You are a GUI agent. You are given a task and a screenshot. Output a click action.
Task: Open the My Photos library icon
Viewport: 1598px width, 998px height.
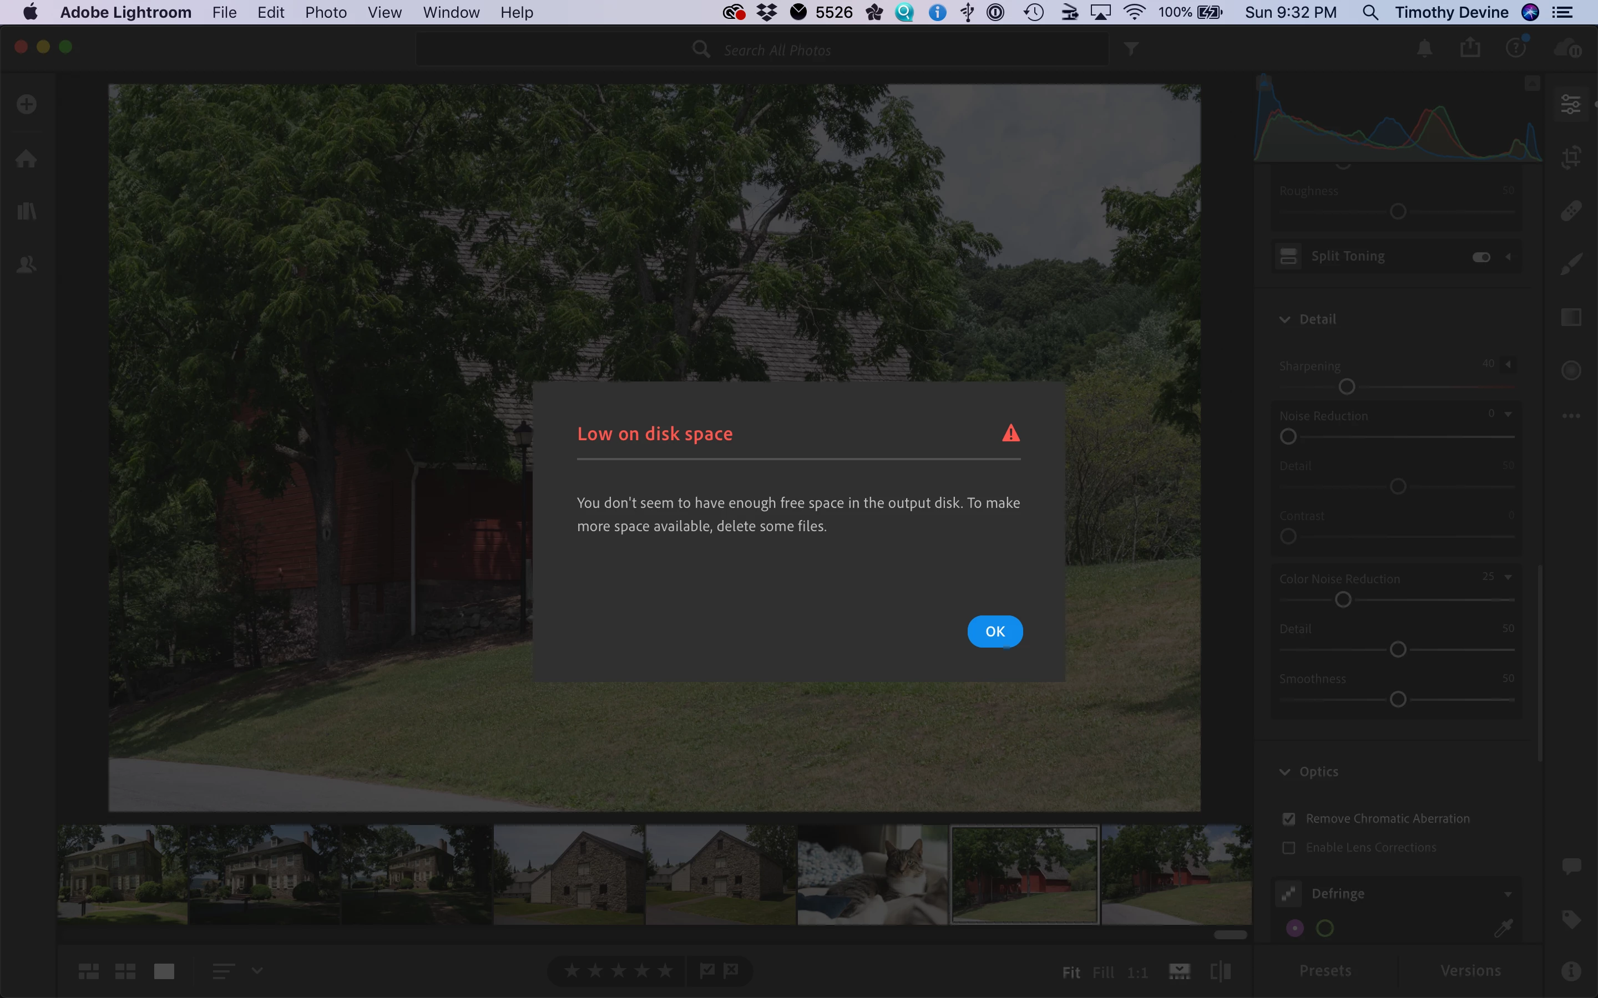pyautogui.click(x=27, y=211)
